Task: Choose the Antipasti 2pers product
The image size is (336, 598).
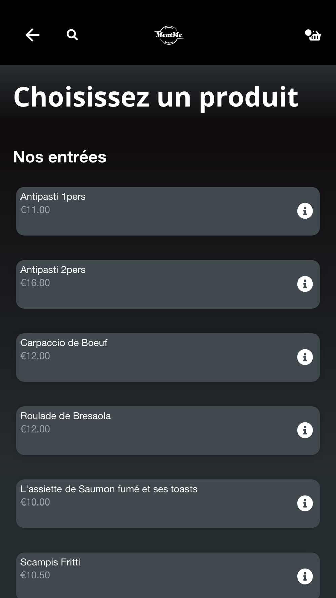Action: (x=151, y=284)
